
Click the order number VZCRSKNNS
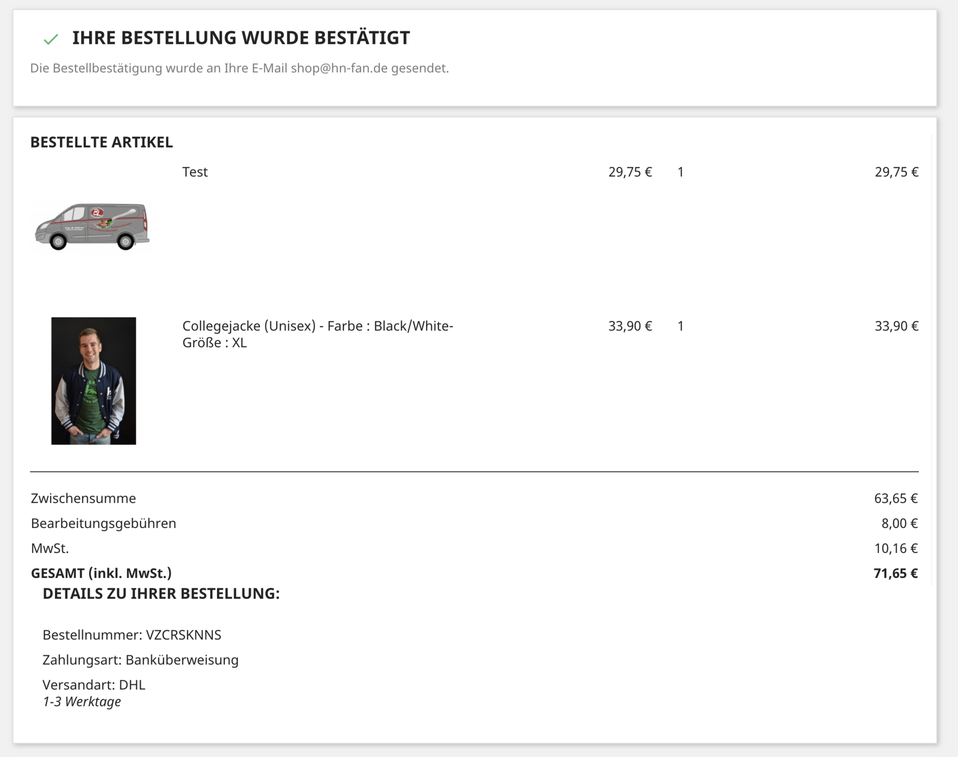(183, 635)
